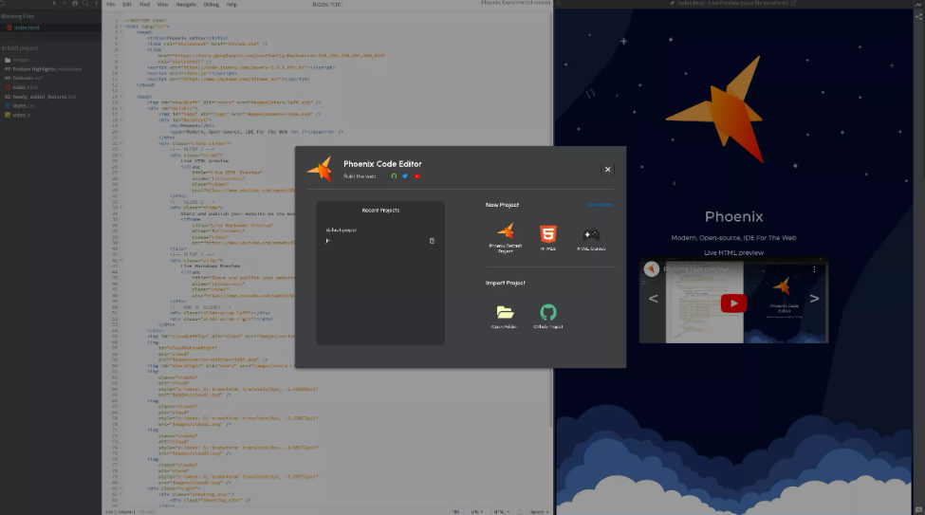Open the Debug menu
This screenshot has height=515, width=925.
click(x=211, y=5)
